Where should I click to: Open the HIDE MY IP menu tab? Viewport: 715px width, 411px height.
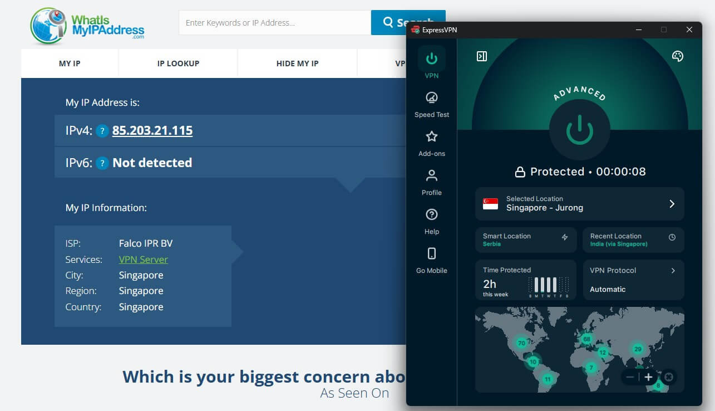[298, 63]
